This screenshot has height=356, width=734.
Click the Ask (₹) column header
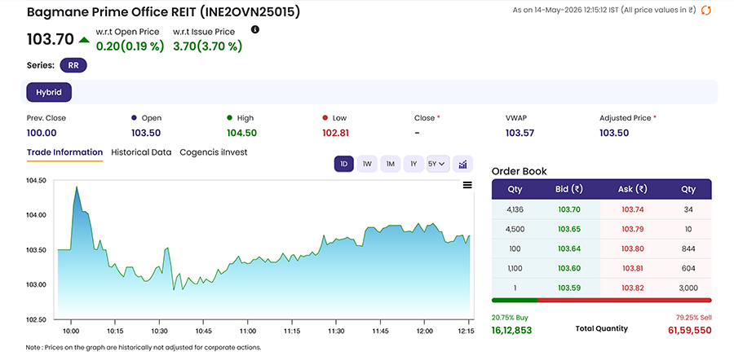[x=633, y=190]
